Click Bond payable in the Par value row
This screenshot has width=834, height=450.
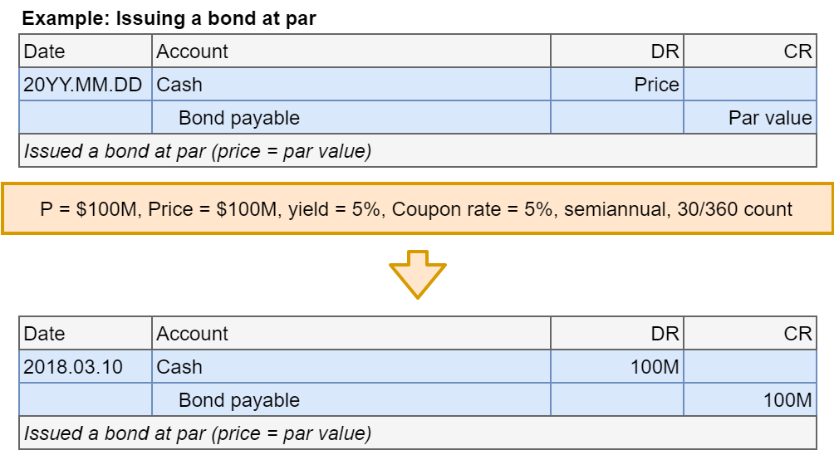[x=351, y=118]
